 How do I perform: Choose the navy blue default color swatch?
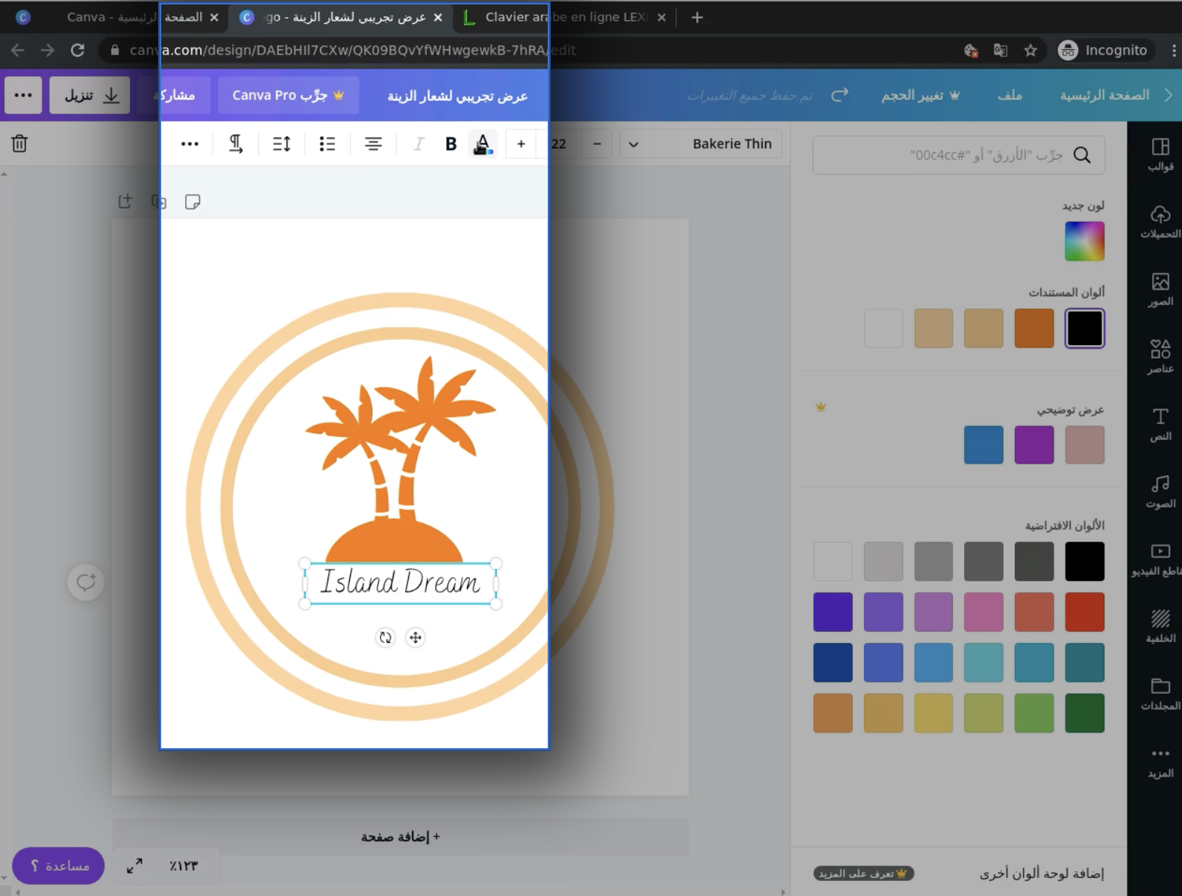833,662
